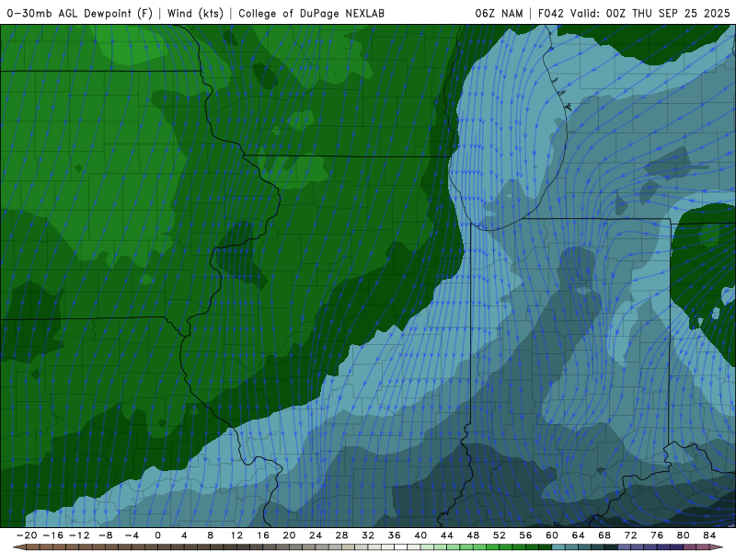Screen dimensions: 736x552
Task: Click the 0 value on the dewpoint legend
Action: point(157,535)
